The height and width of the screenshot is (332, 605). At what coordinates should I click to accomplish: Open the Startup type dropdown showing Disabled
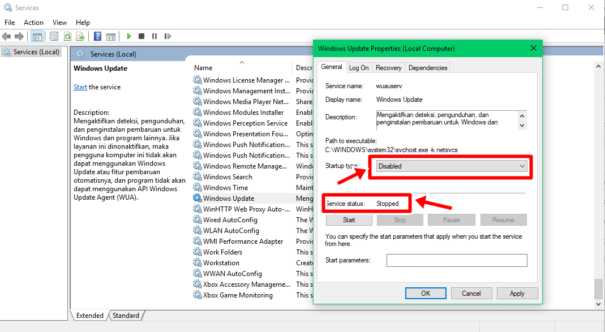click(451, 166)
